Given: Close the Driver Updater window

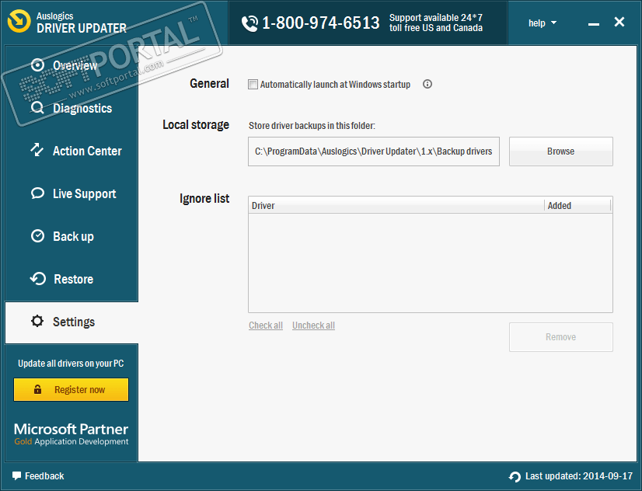Looking at the screenshot, I should pos(619,22).
